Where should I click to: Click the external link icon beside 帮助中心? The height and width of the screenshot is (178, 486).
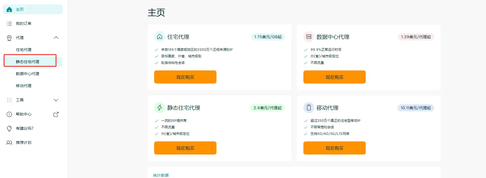coord(56,114)
